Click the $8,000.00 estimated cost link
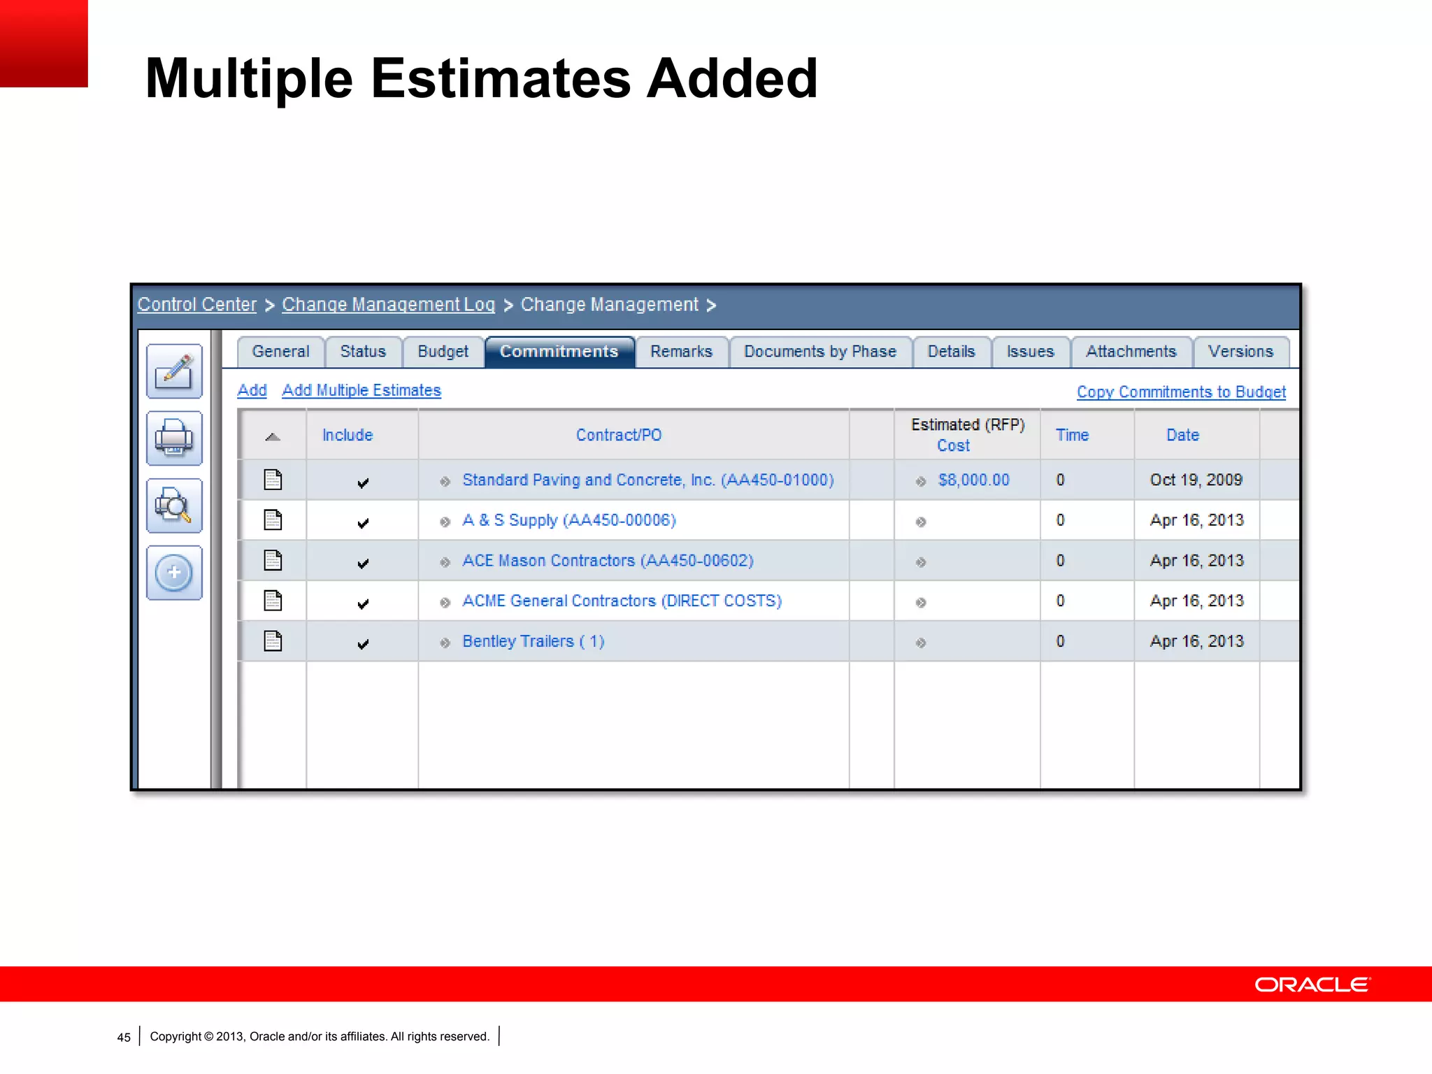Screen dimensions: 1432x1074 [973, 480]
